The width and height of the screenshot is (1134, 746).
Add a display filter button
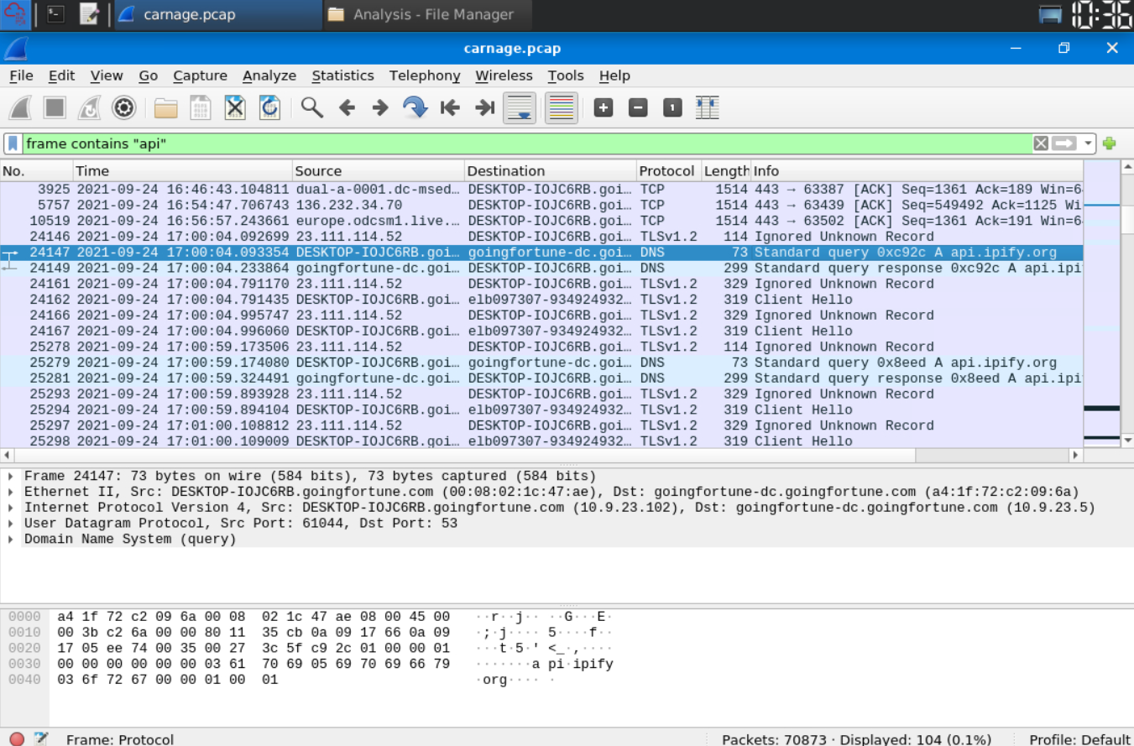coord(1110,143)
